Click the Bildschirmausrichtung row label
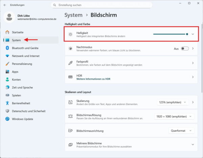The image size is (203, 158). click(x=90, y=131)
